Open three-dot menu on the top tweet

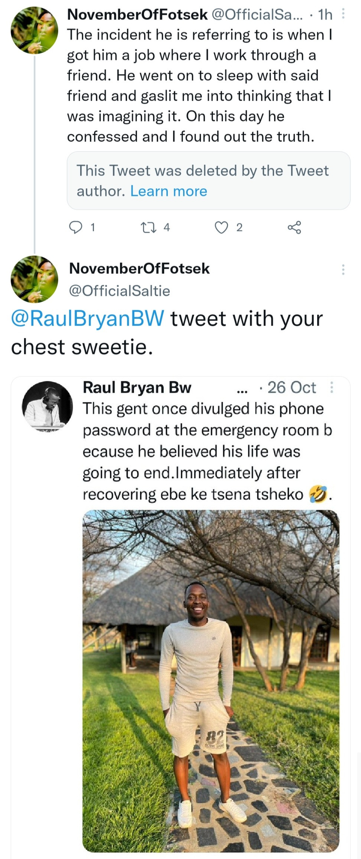(x=343, y=14)
